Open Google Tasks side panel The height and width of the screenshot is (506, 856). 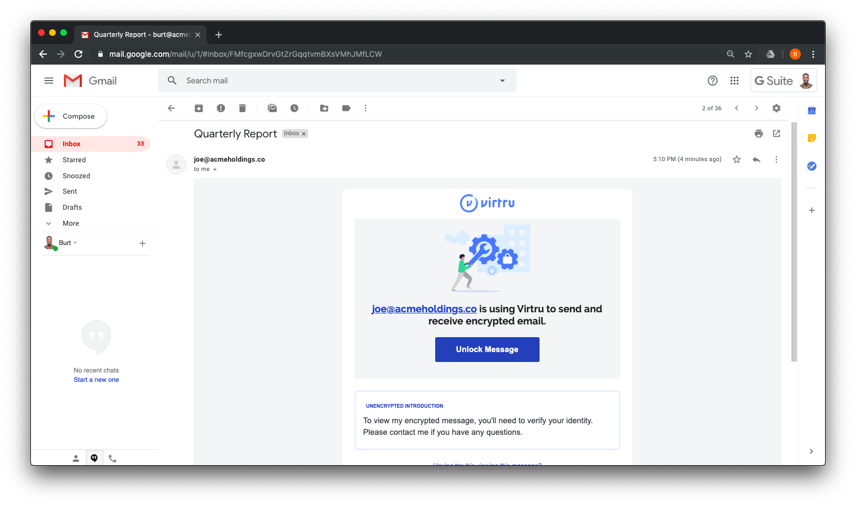point(812,166)
